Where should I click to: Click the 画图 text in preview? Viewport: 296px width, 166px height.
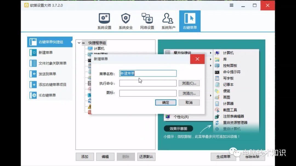[227, 97]
